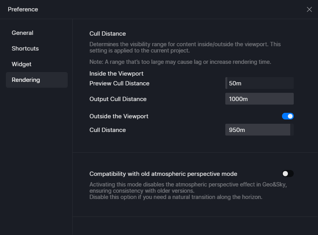The height and width of the screenshot is (235, 318).
Task: Open the General preferences tab
Action: (x=22, y=33)
